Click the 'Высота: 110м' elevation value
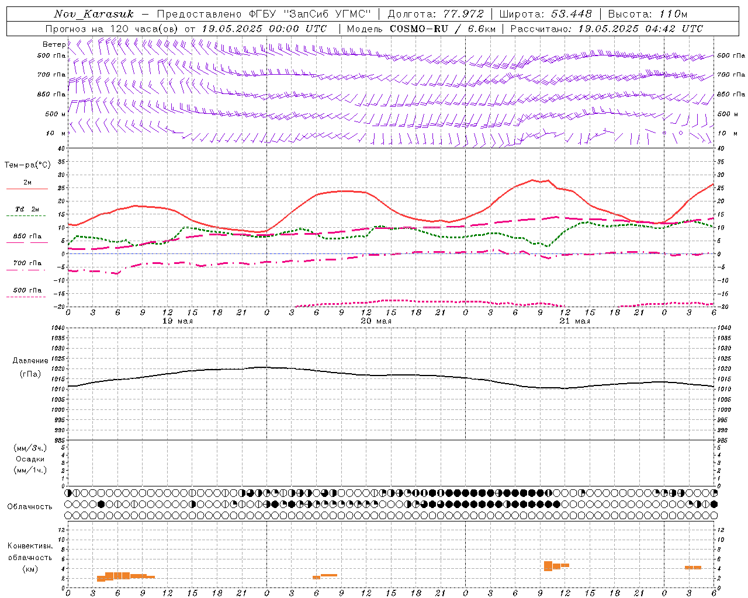Image resolution: width=748 pixels, height=598 pixels. (x=647, y=14)
